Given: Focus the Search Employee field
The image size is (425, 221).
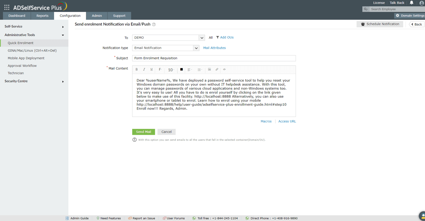Looking at the screenshot, I should (x=397, y=9).
